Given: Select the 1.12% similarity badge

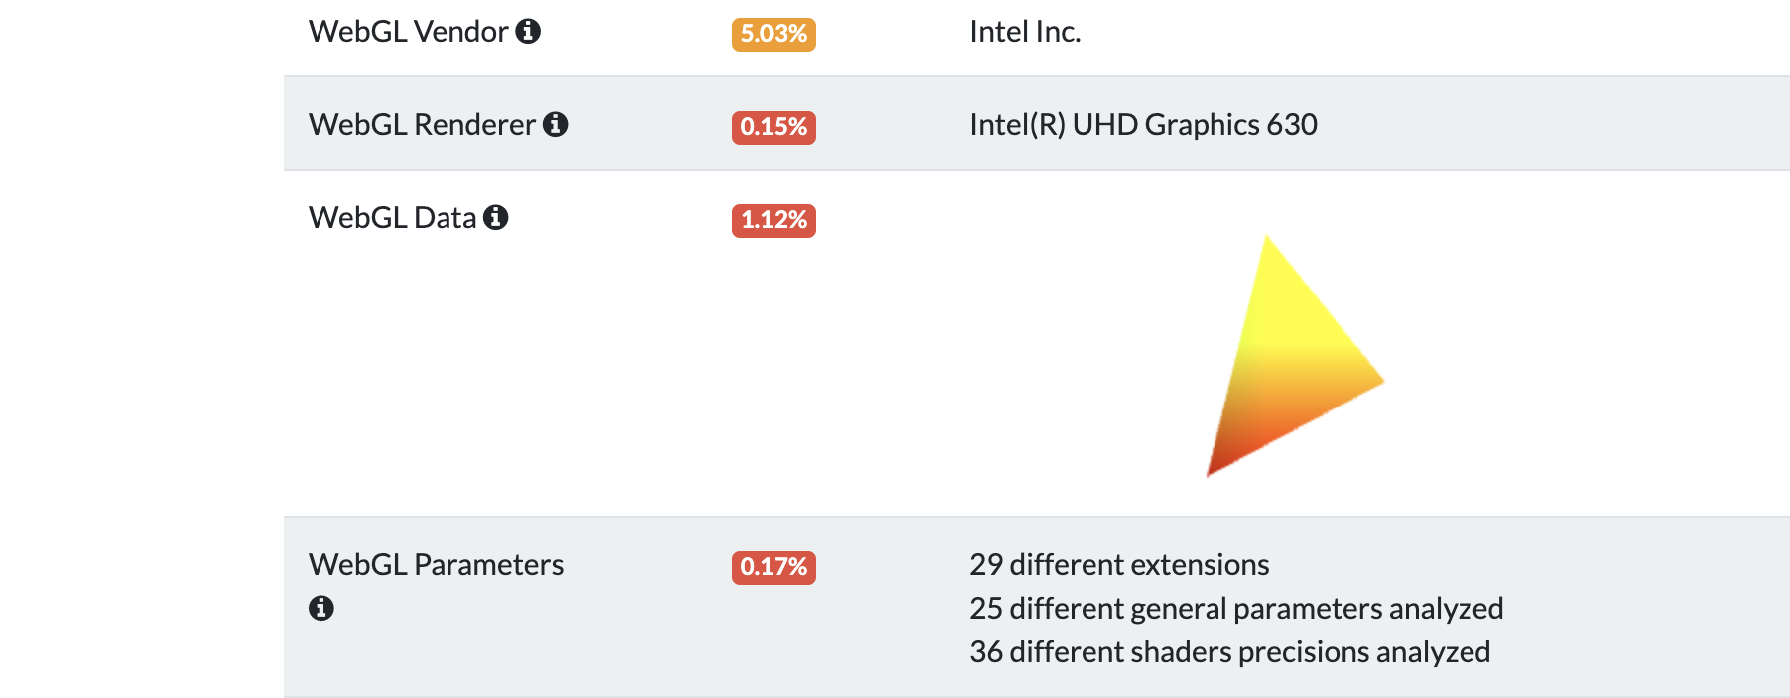Looking at the screenshot, I should click(x=774, y=220).
